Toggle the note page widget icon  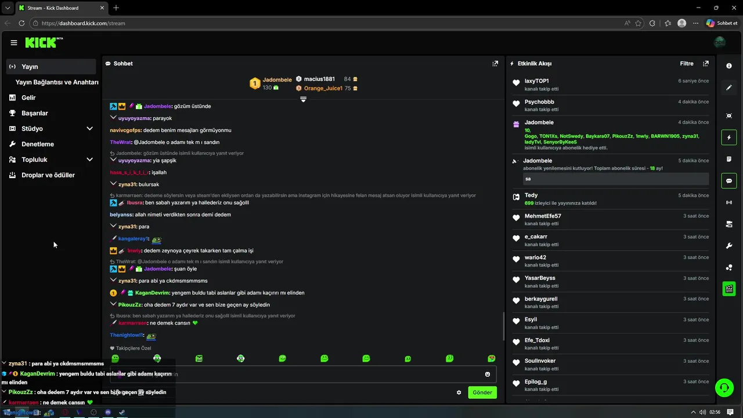[x=729, y=159]
